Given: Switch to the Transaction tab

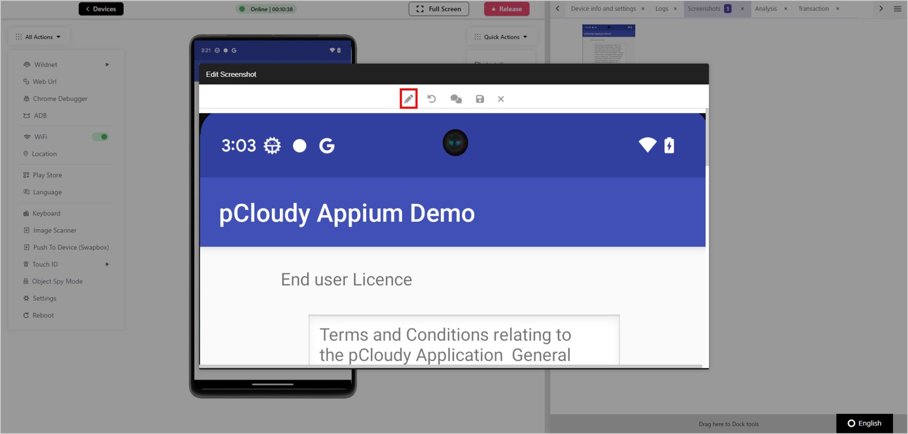Looking at the screenshot, I should pyautogui.click(x=813, y=9).
